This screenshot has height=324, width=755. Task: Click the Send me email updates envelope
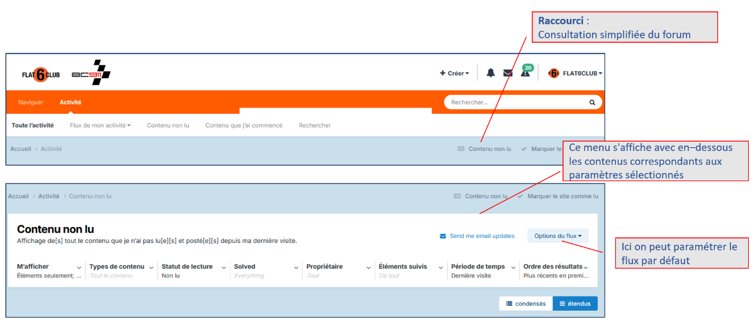point(443,236)
